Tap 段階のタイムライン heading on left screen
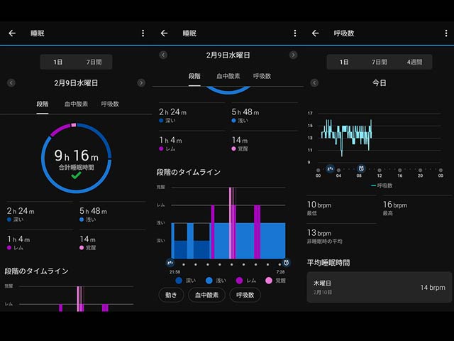The height and width of the screenshot is (341, 454). (36, 271)
